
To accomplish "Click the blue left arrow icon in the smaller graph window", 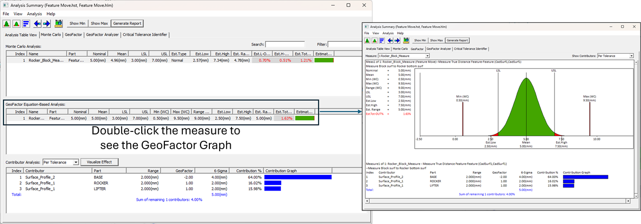I will click(x=390, y=40).
